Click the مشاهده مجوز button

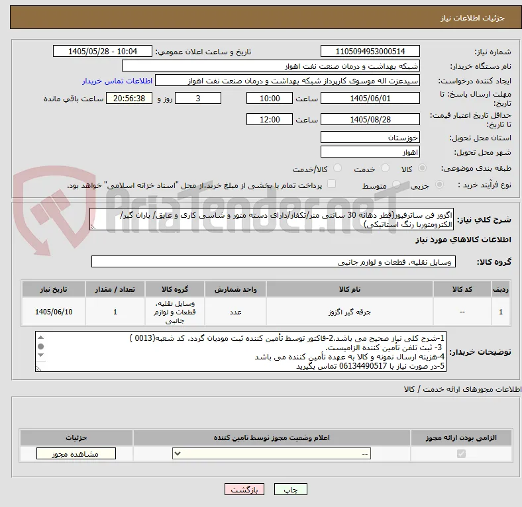coord(76,454)
